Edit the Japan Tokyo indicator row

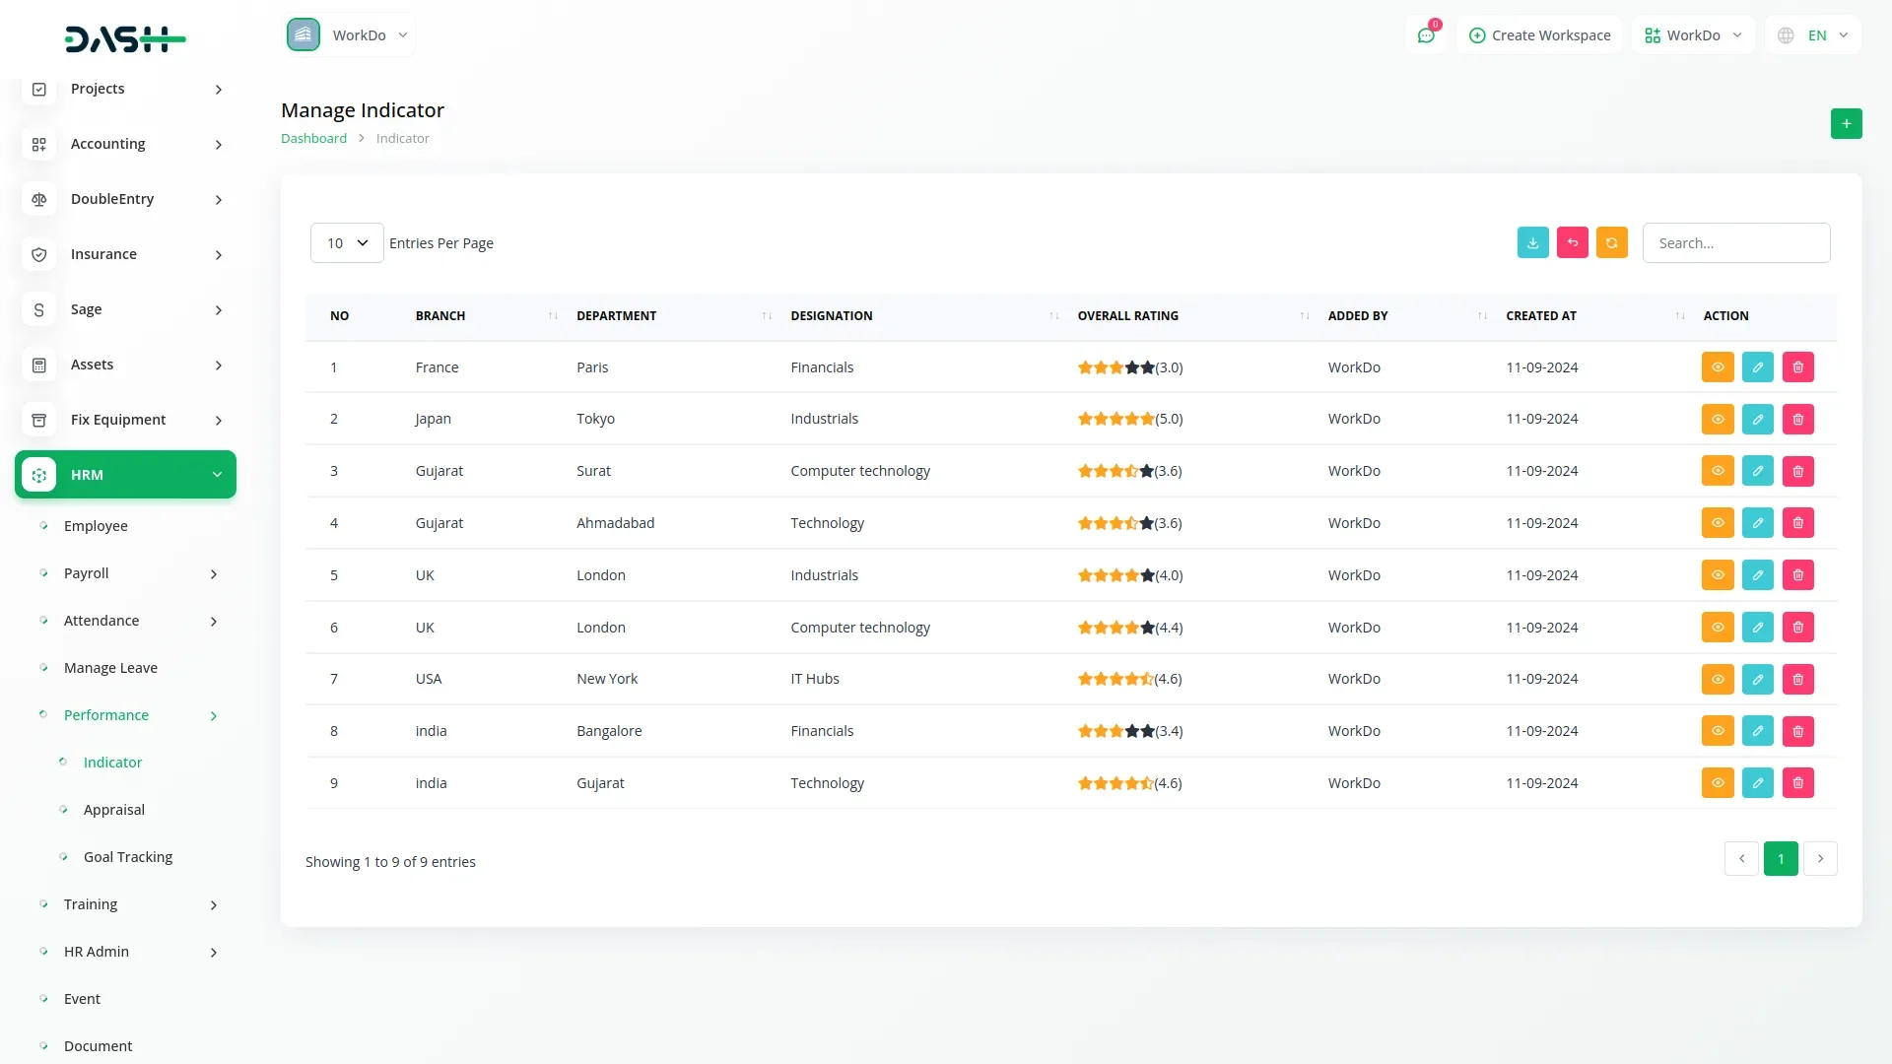pyautogui.click(x=1757, y=420)
